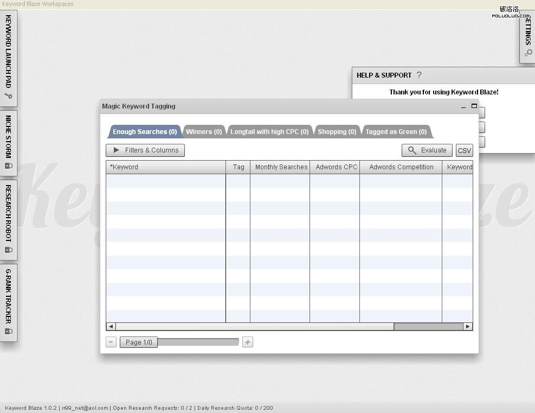Image resolution: width=535 pixels, height=413 pixels.
Task: Open the Niche Storm side panel
Action: click(x=8, y=143)
